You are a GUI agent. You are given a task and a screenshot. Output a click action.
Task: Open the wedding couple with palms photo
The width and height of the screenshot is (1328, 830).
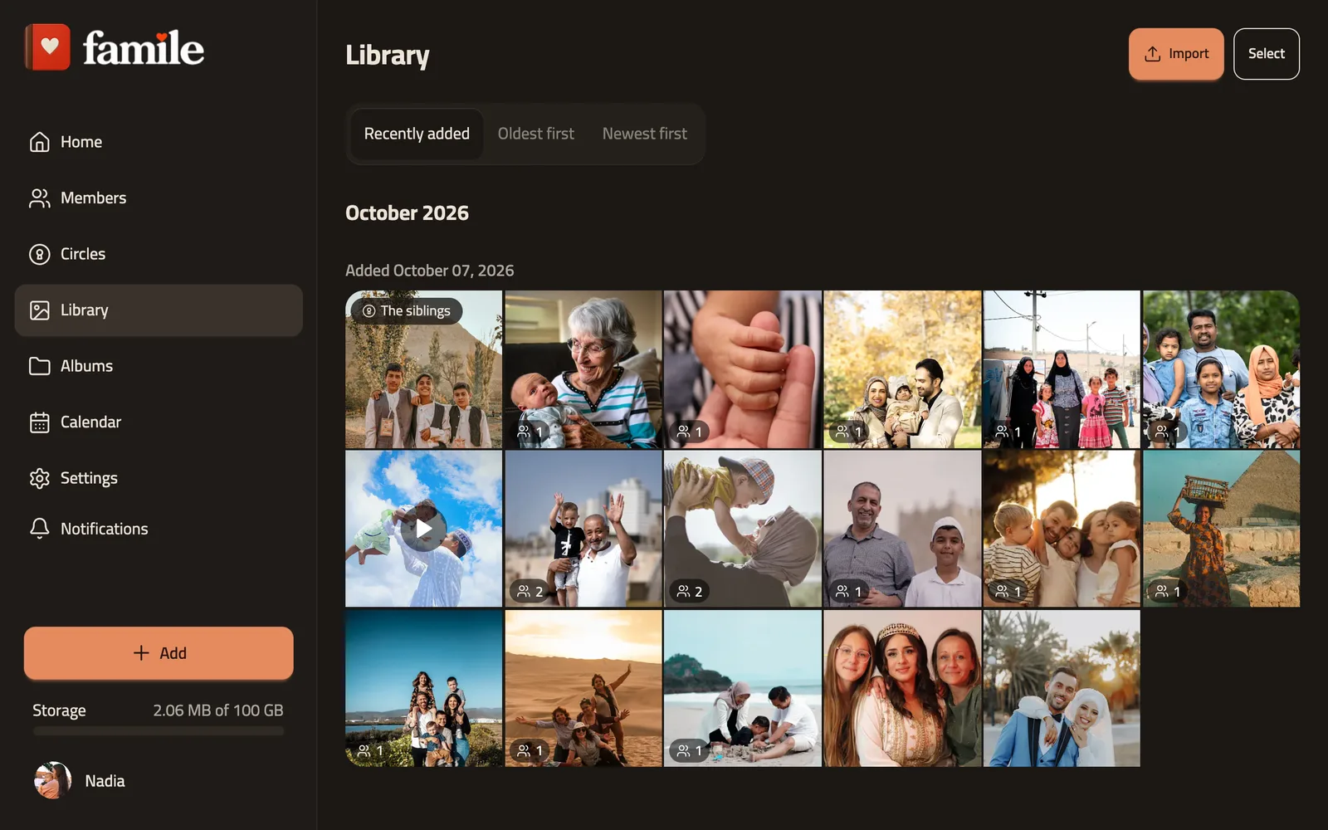click(x=1062, y=688)
